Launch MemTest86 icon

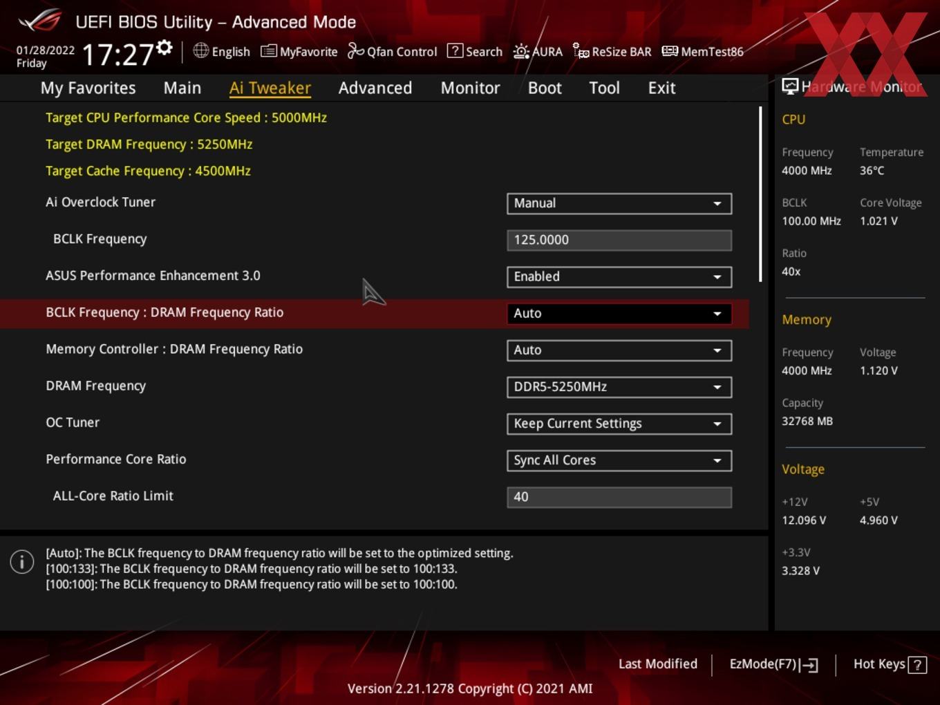tap(670, 51)
